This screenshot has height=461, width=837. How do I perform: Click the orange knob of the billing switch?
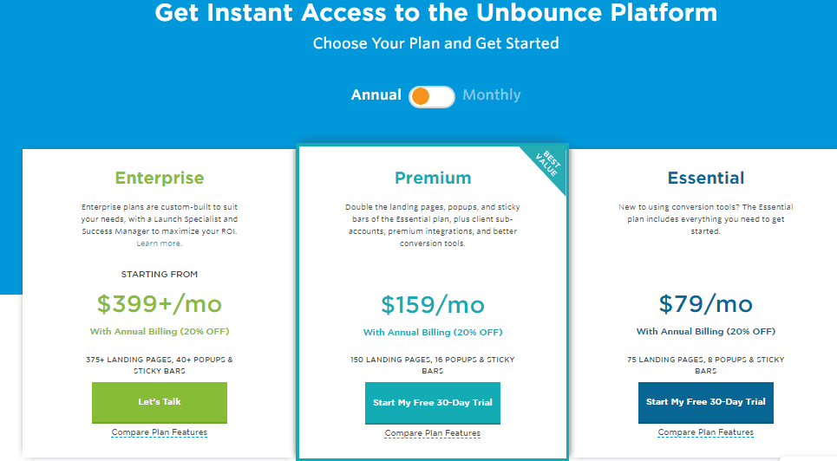point(421,96)
